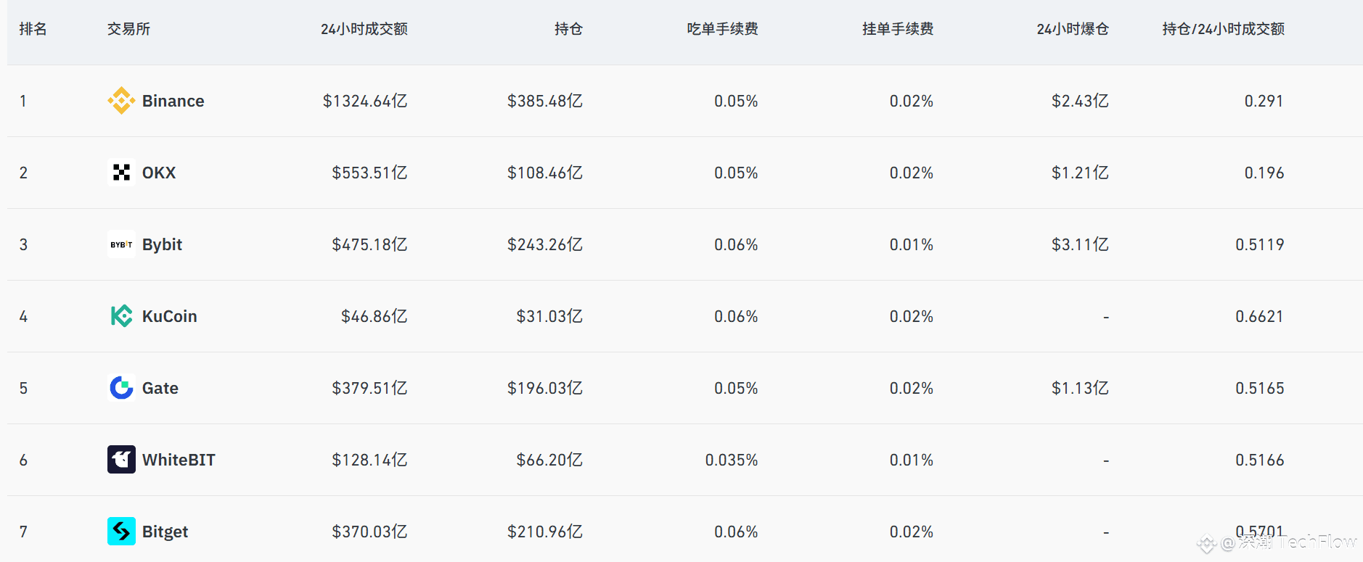Click the Bitget logo icon

pos(121,532)
